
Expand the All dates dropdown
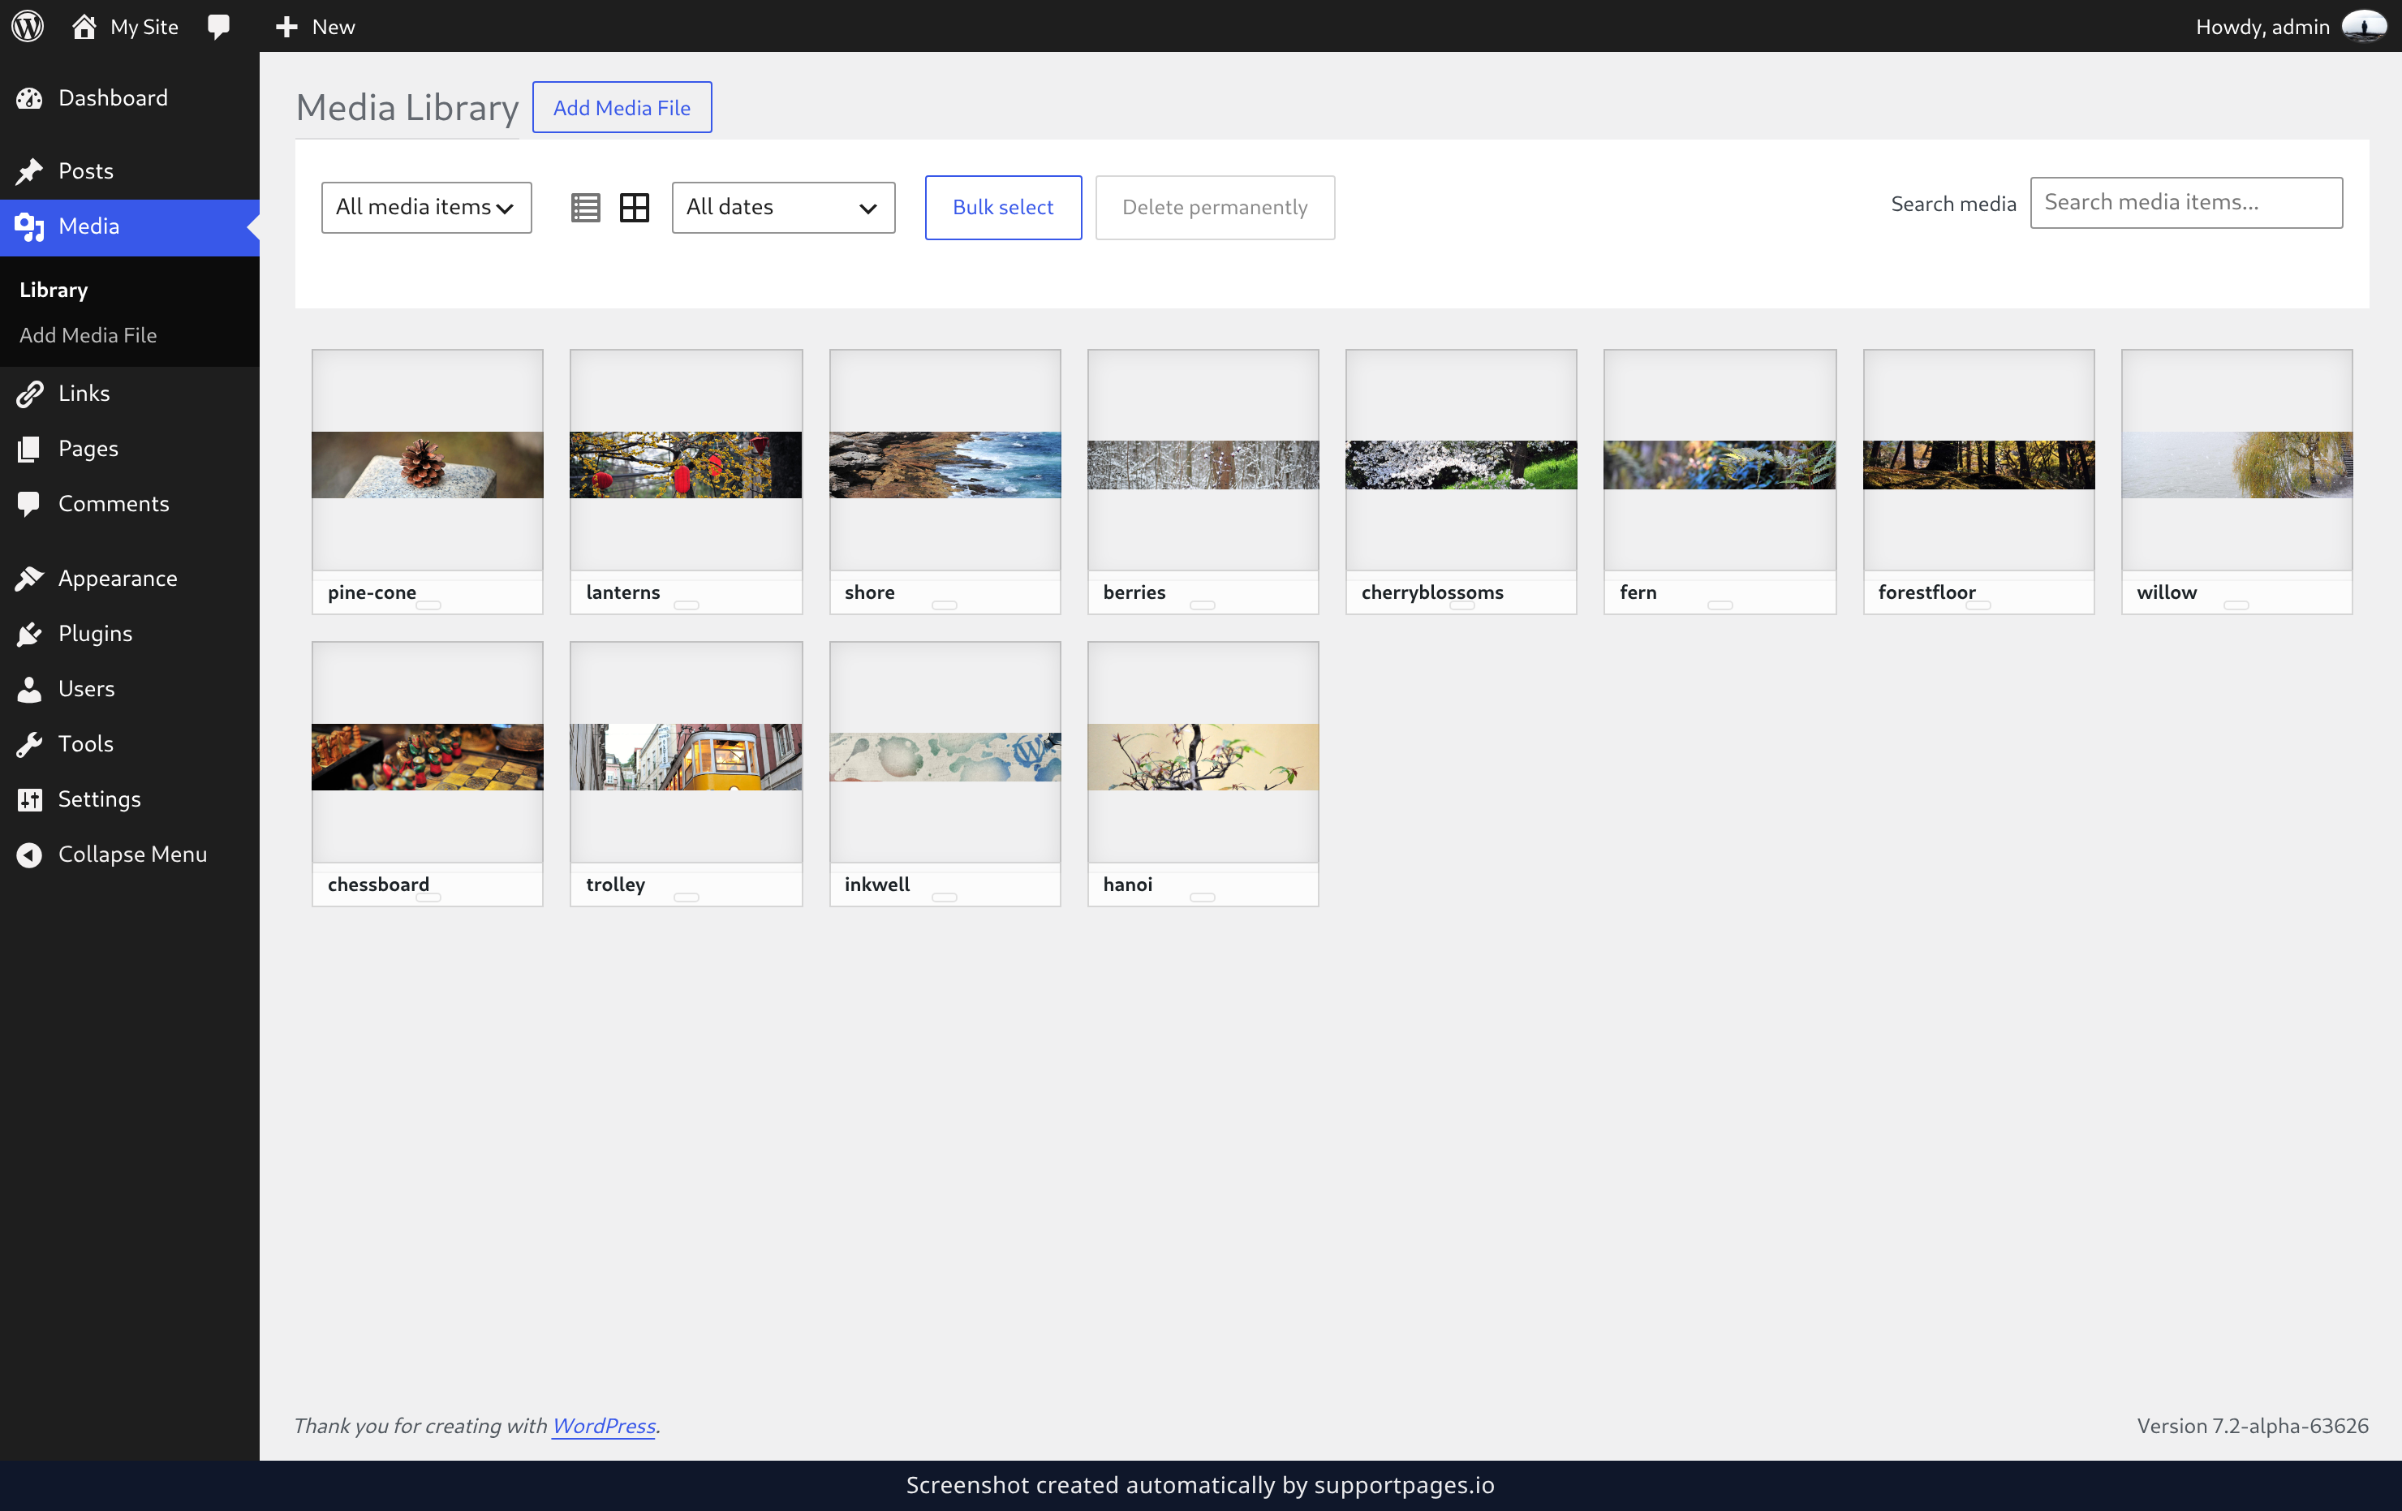coord(783,208)
